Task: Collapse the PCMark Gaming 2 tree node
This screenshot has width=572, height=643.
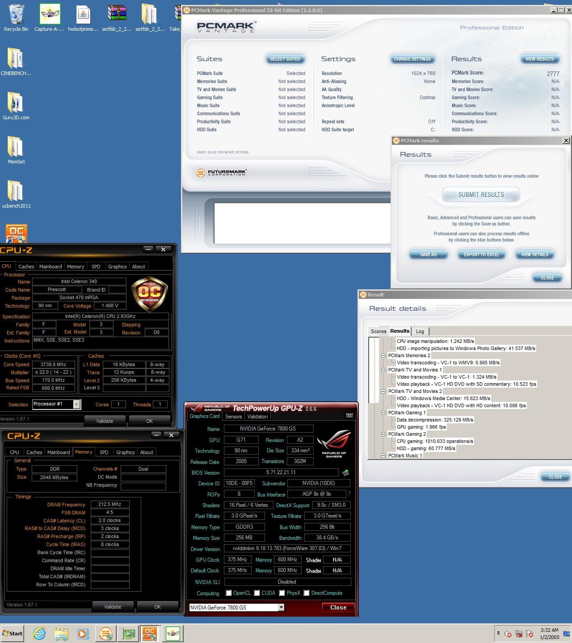Action: point(383,434)
